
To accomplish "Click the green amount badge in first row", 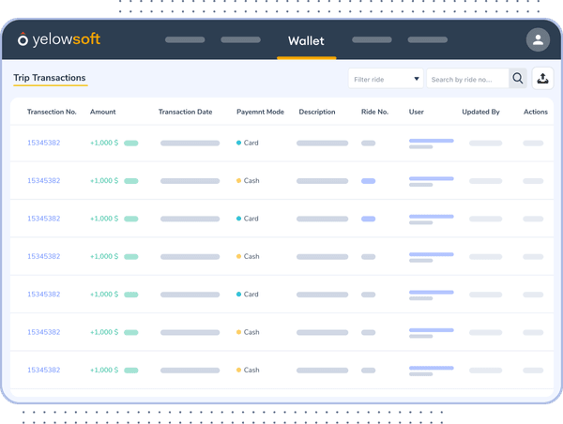I will pos(131,143).
